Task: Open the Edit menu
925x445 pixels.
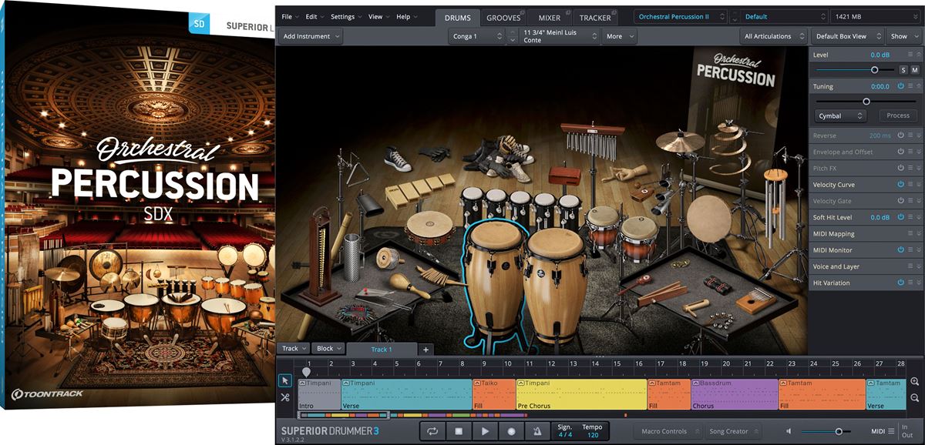Action: point(314,16)
